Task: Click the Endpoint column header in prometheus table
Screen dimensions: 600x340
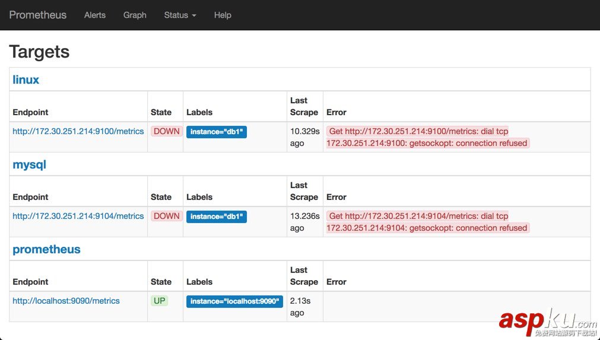Action: click(x=30, y=282)
